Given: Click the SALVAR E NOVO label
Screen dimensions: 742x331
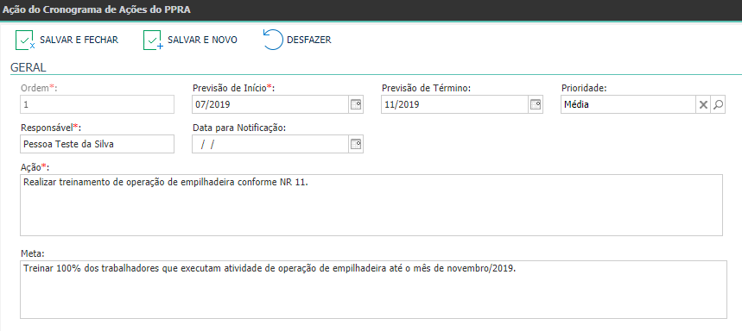Looking at the screenshot, I should [202, 41].
